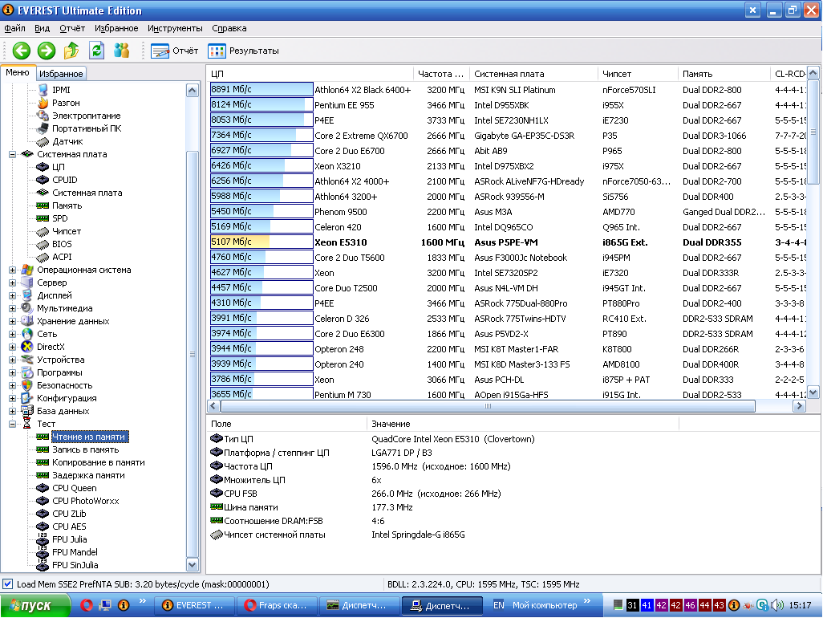Collapse the Тест tree node

(12, 425)
